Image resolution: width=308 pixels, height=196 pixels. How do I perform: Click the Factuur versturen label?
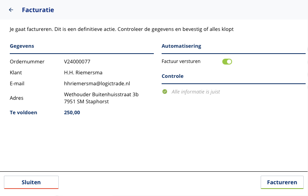click(181, 61)
